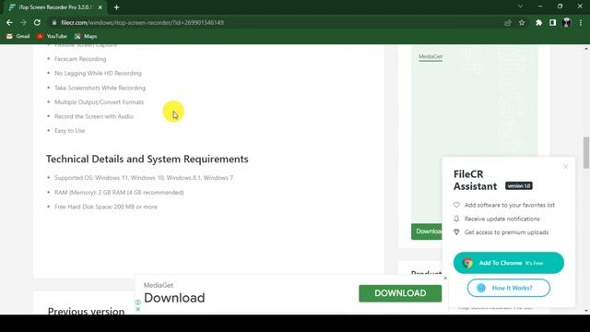Close the FileCR Assistant popup

(565, 166)
